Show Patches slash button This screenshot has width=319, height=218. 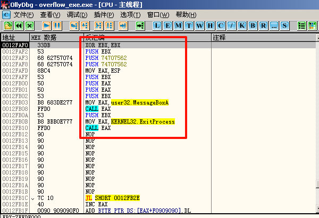[231, 26]
